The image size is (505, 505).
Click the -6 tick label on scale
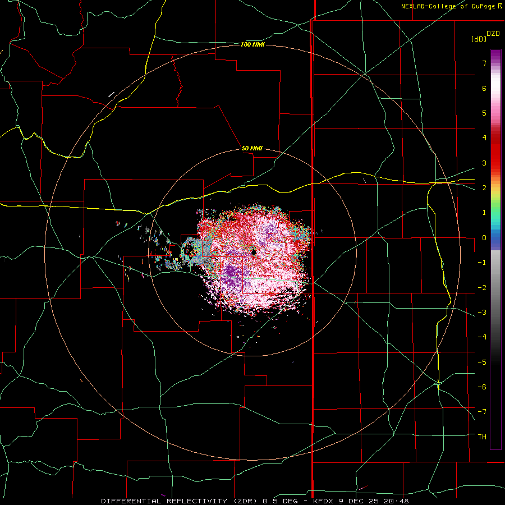[x=482, y=387]
